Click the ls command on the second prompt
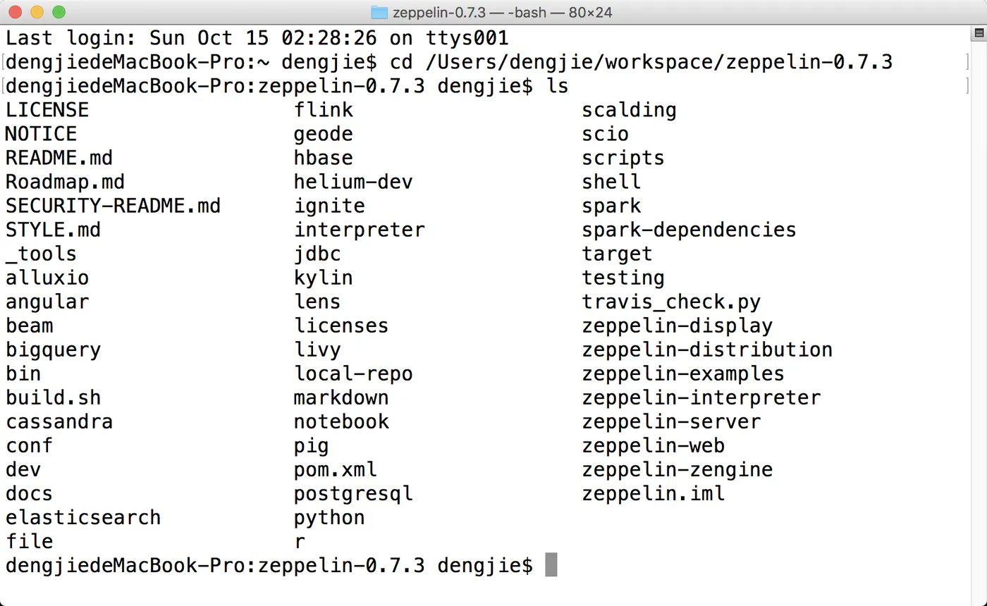This screenshot has height=606, width=987. coord(557,86)
